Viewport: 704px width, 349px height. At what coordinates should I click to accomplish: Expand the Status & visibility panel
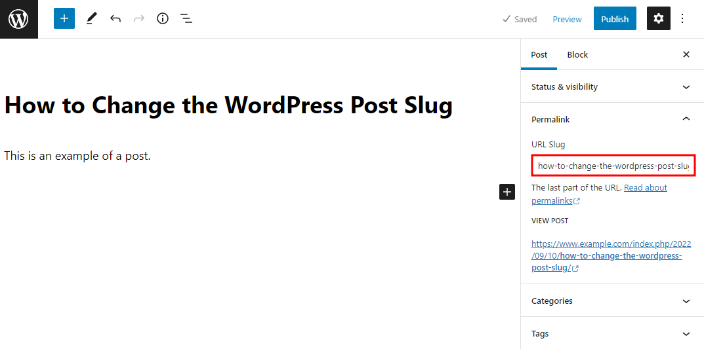click(611, 86)
